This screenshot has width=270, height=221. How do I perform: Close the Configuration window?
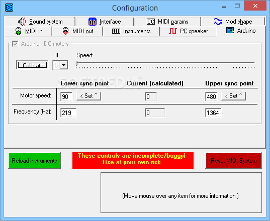(x=255, y=6)
